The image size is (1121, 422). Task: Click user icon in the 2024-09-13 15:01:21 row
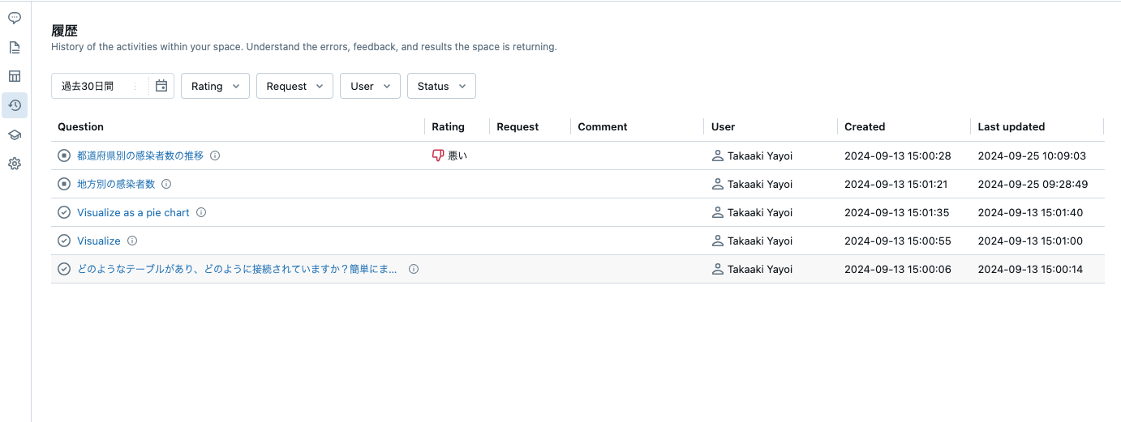pos(717,184)
